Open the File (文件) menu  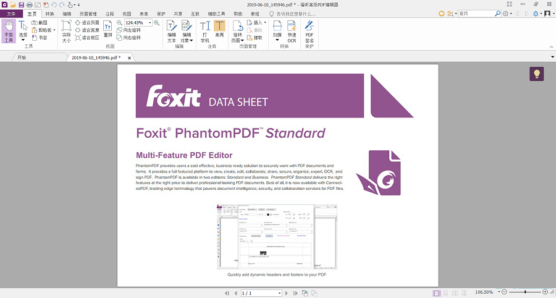click(x=11, y=14)
